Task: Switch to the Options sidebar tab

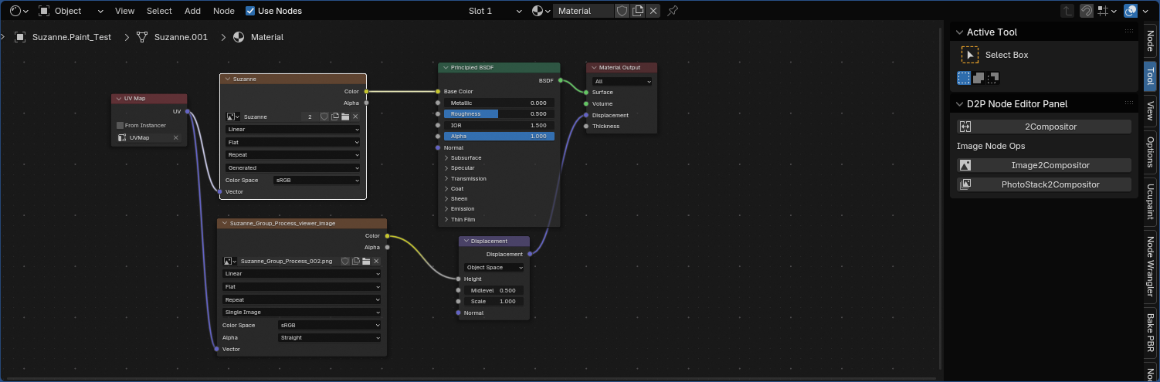Action: pyautogui.click(x=1150, y=151)
